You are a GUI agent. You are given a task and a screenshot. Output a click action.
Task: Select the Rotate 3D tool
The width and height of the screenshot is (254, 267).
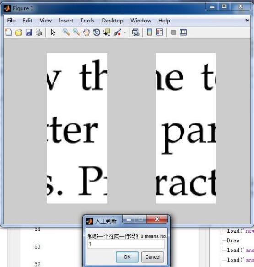click(97, 32)
